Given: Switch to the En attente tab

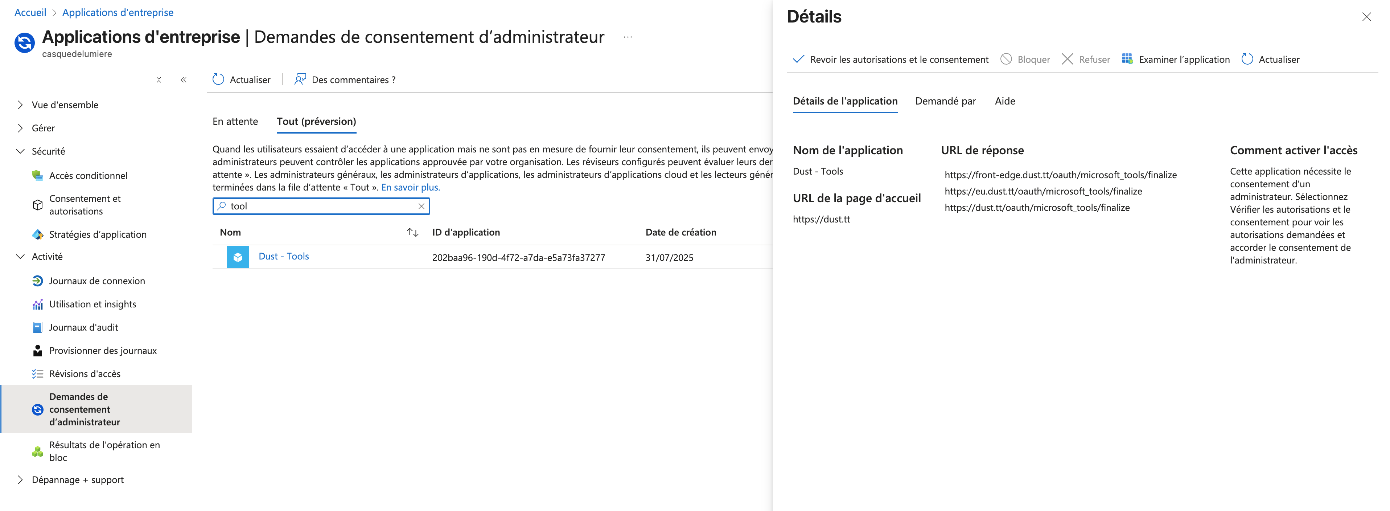Looking at the screenshot, I should click(235, 122).
